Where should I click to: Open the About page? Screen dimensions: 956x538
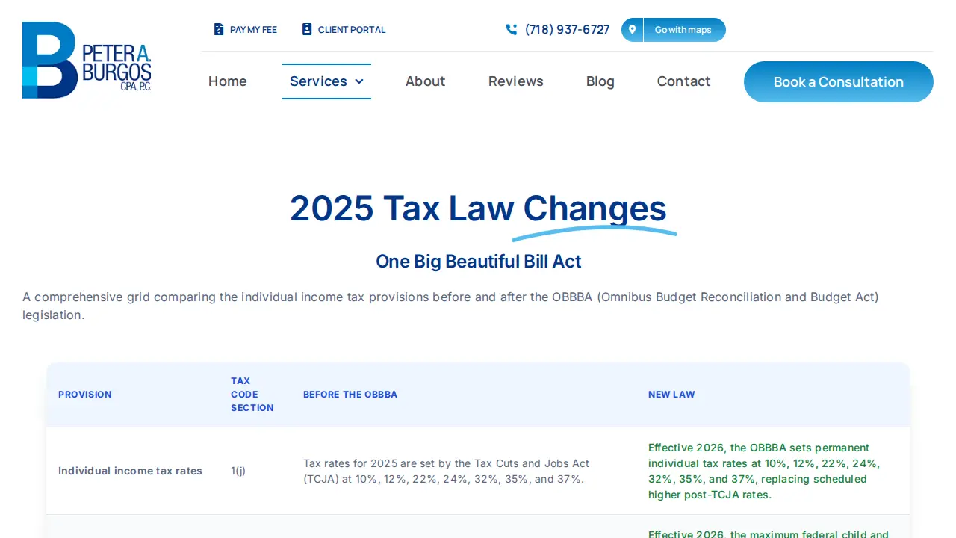(426, 81)
